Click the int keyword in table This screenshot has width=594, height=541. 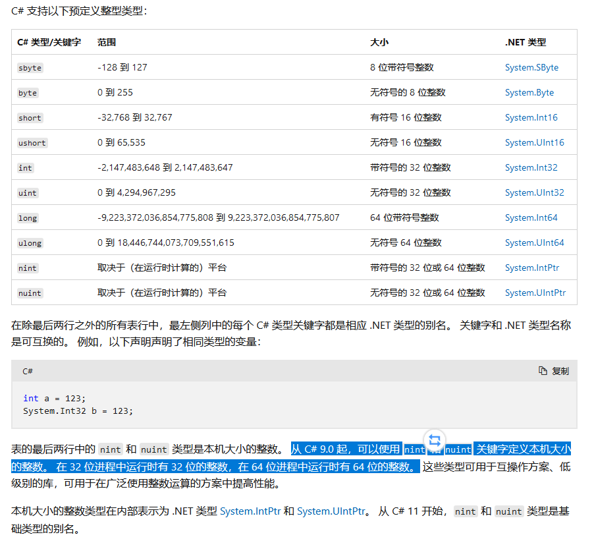click(26, 168)
